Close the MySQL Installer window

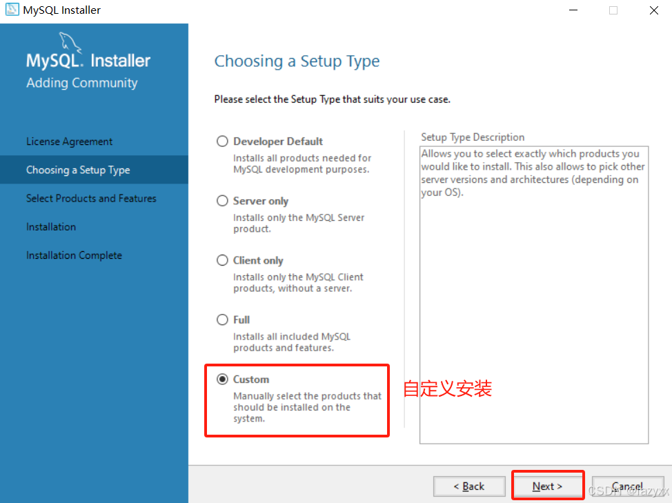pyautogui.click(x=653, y=10)
